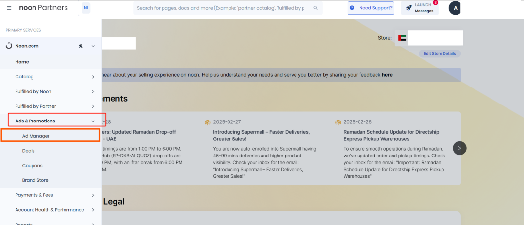Screen dimensions: 524x225
Task: Open the hamburger menu icon
Action: click(x=9, y=8)
